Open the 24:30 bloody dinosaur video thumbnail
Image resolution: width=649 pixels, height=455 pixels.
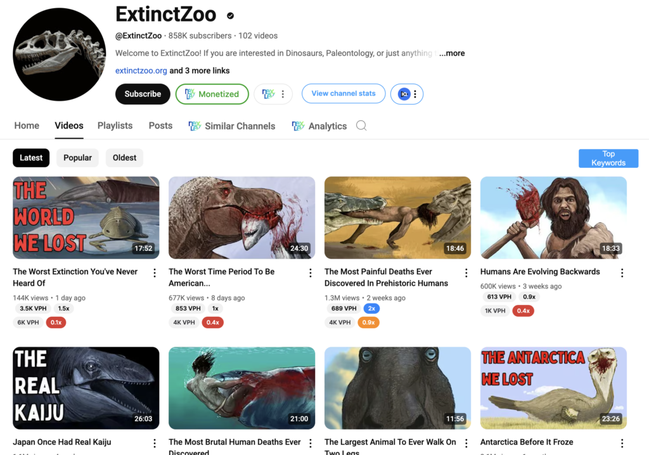[241, 218]
